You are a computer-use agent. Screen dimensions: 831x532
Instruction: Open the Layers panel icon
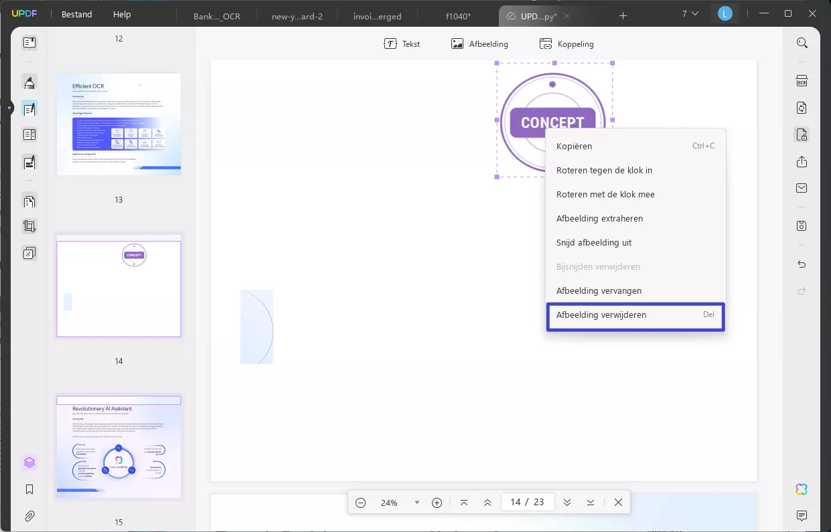pos(29,462)
